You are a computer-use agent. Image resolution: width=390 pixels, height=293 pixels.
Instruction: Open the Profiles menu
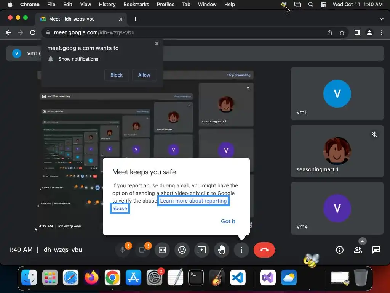(165, 5)
